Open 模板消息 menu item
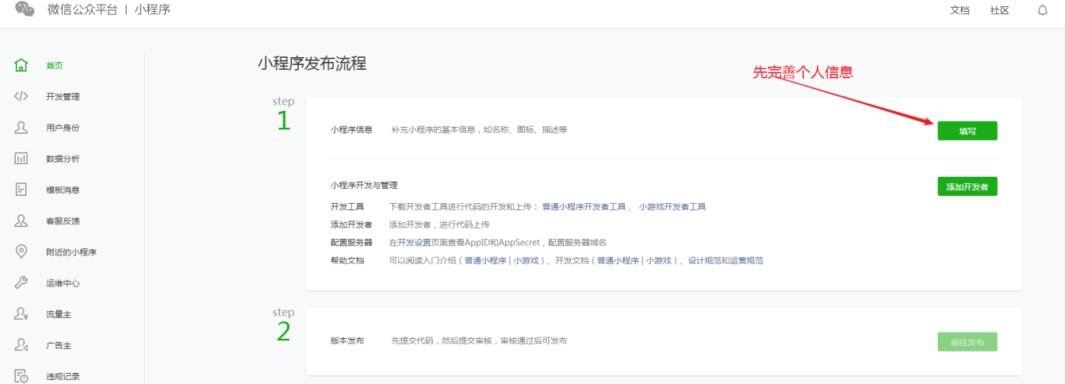The width and height of the screenshot is (1065, 384). (63, 190)
